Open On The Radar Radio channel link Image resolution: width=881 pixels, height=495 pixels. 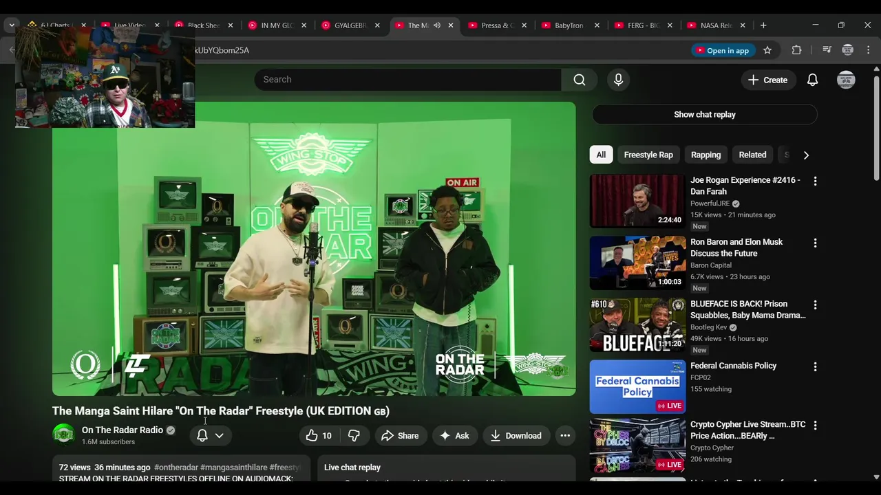[123, 430]
